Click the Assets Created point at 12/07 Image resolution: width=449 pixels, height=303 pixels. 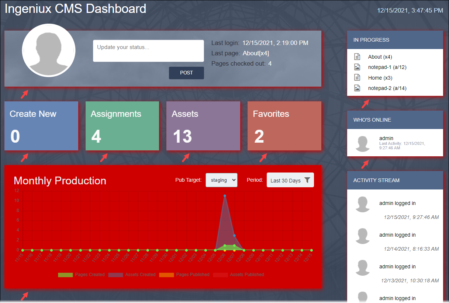pos(234,236)
